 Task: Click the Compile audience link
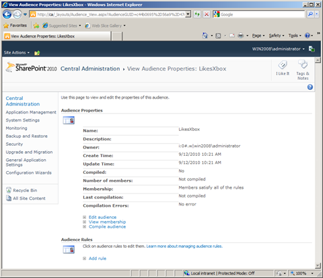[x=107, y=226]
